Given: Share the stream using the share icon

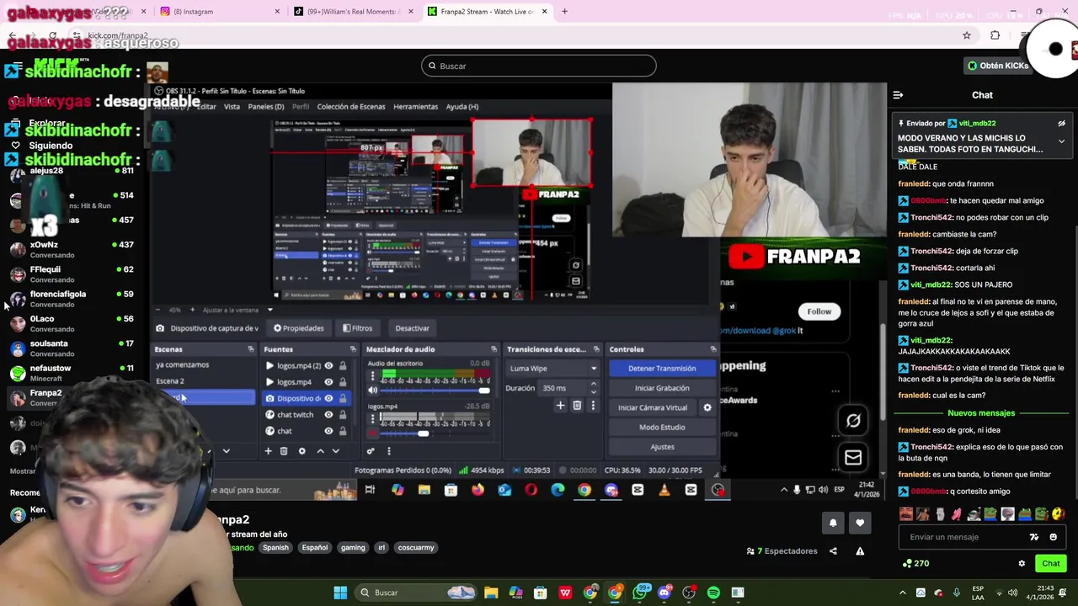Looking at the screenshot, I should (x=833, y=551).
